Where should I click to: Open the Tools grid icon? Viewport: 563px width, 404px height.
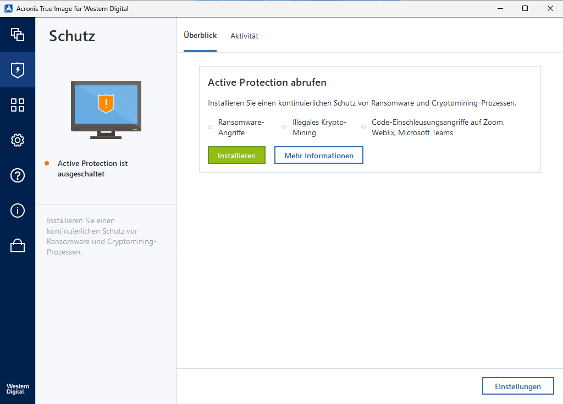[x=18, y=105]
